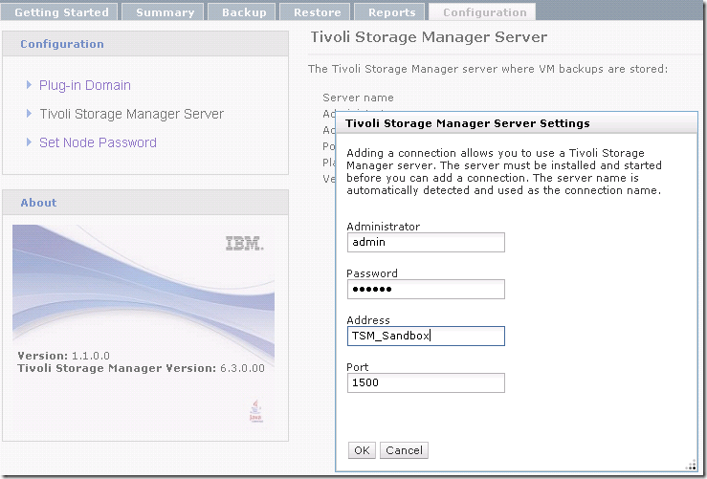Screen dimensions: 707x479
Task: Click the arrow beside Plug-in Domain
Action: [30, 85]
